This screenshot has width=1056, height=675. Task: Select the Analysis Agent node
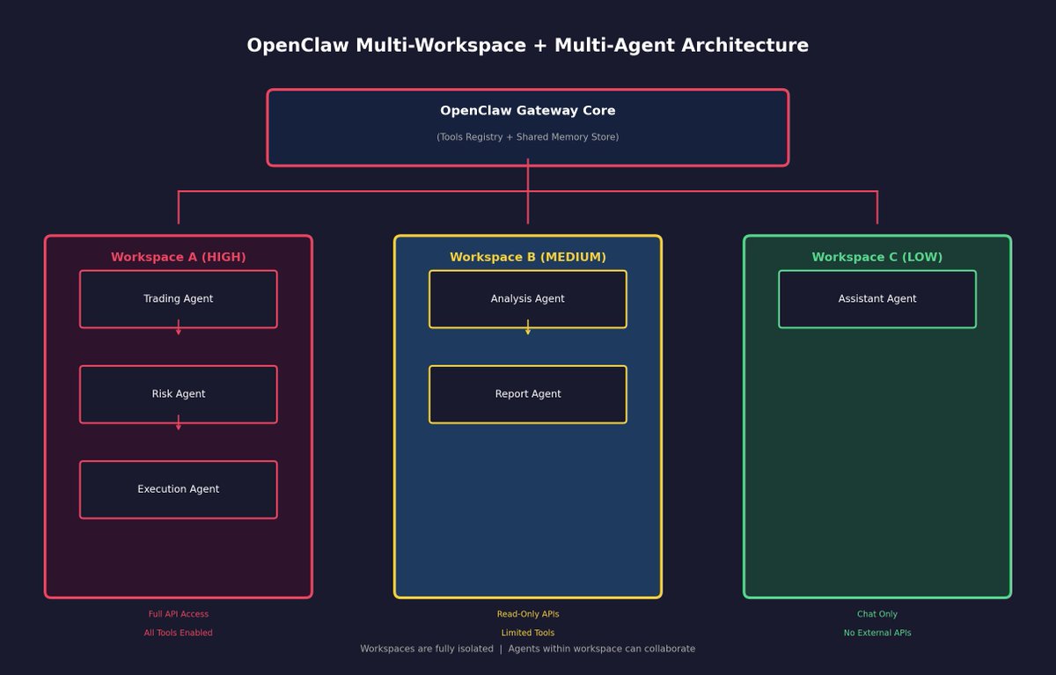pos(527,299)
